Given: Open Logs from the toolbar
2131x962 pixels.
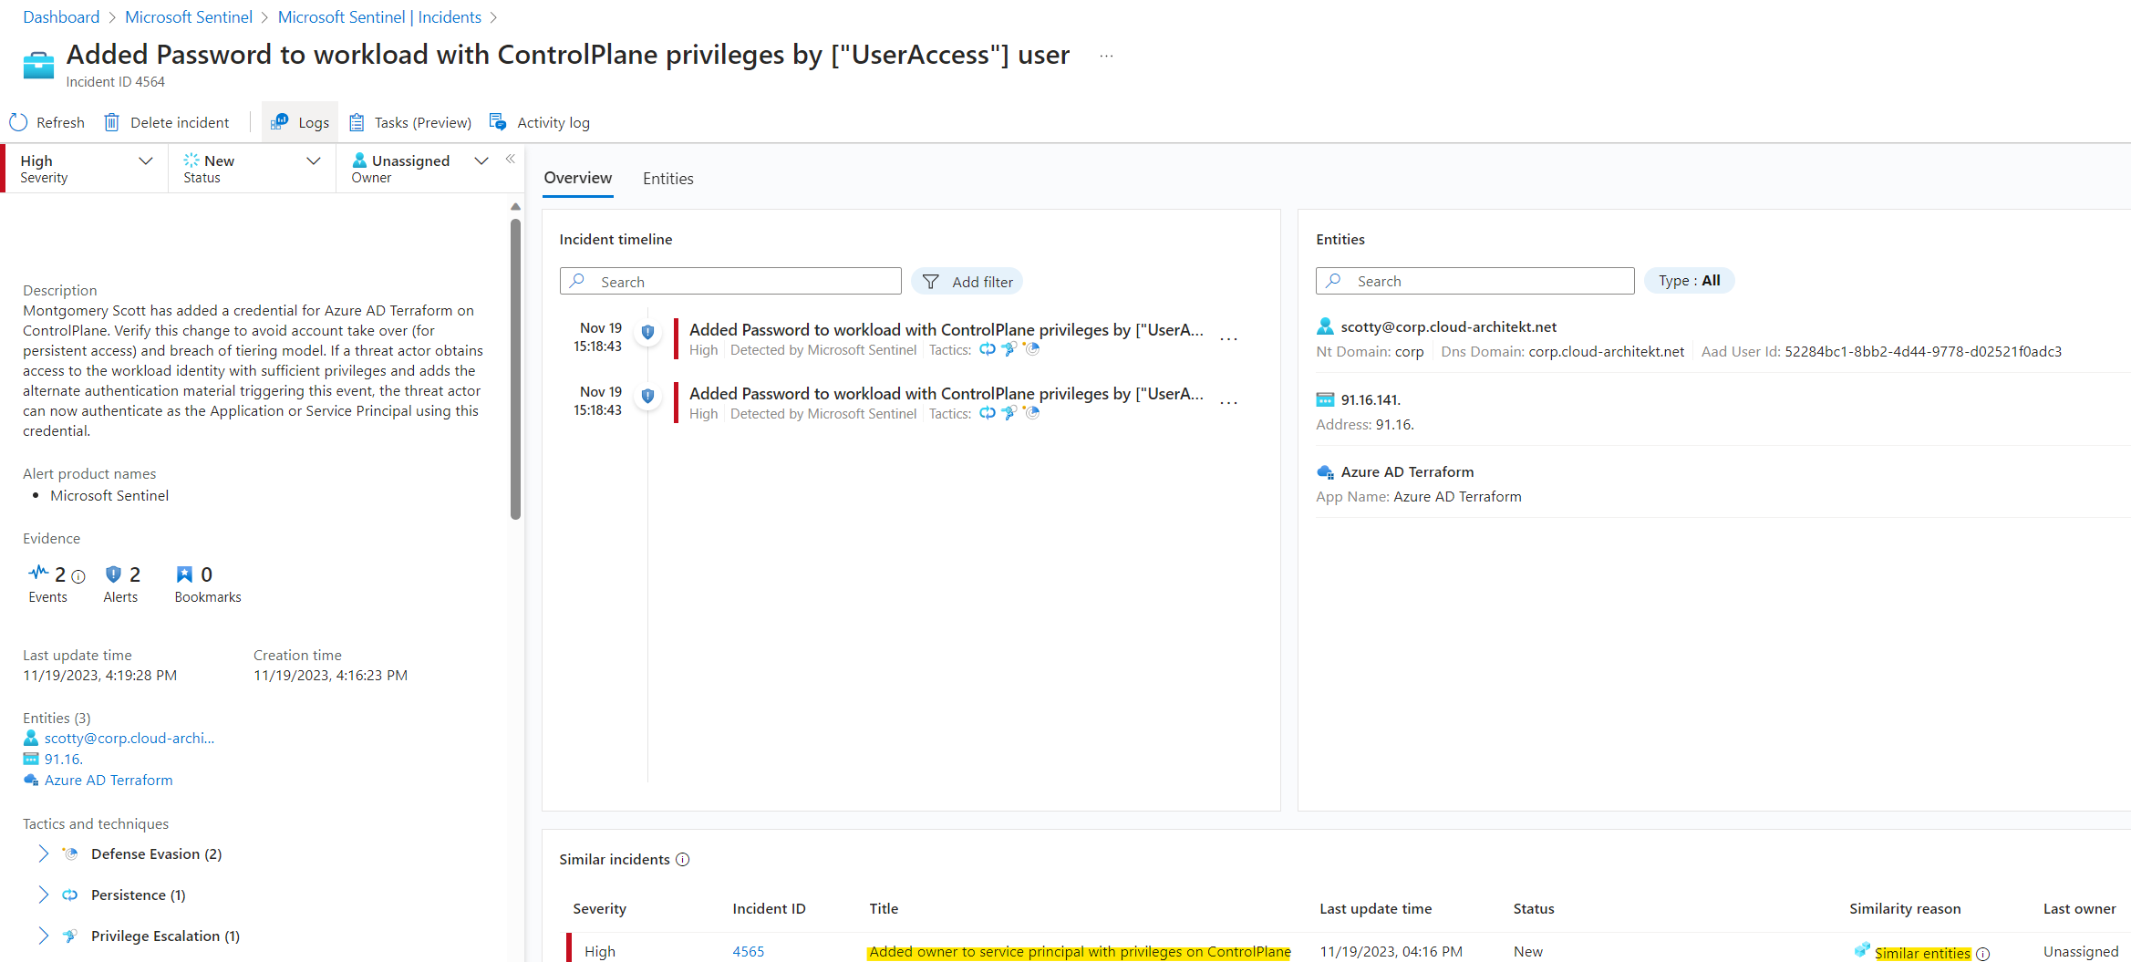Looking at the screenshot, I should pos(300,122).
